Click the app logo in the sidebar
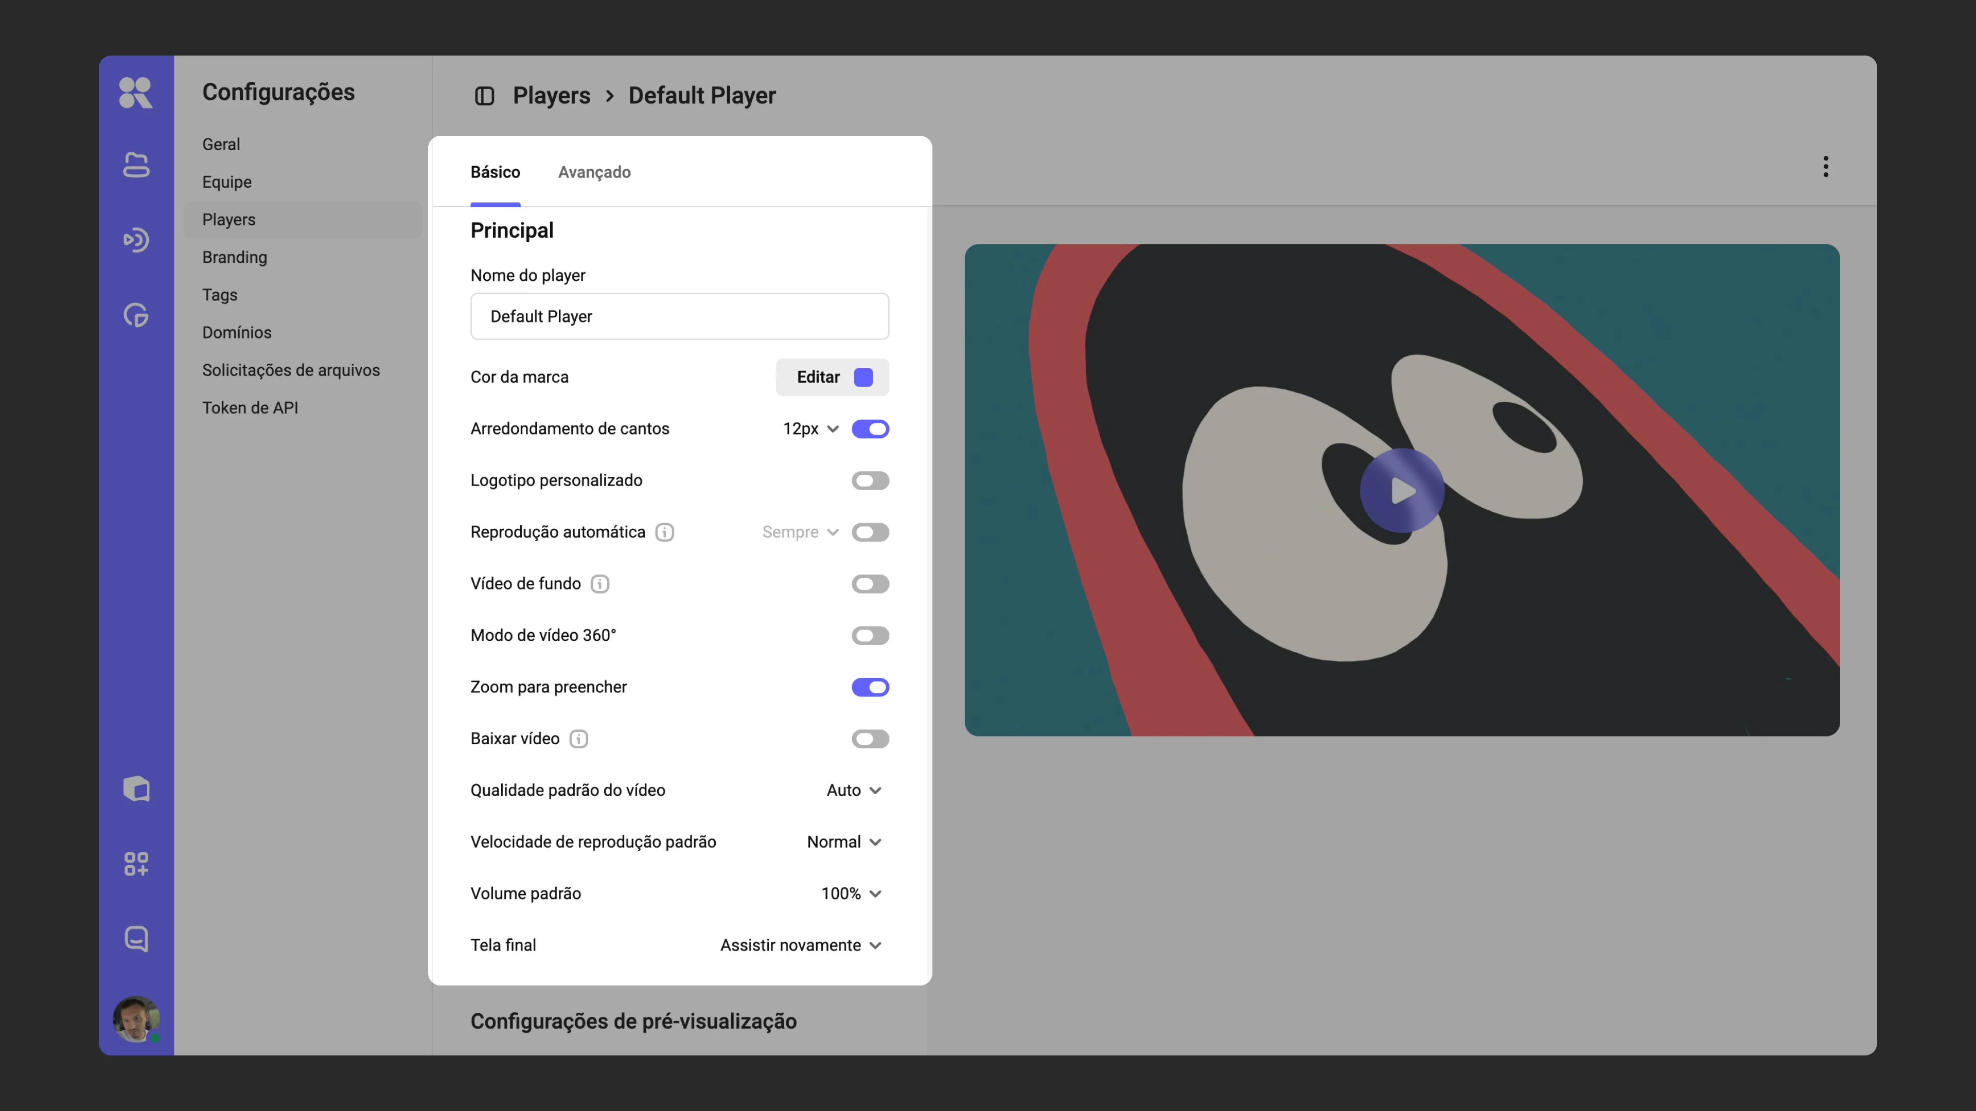The height and width of the screenshot is (1111, 1976). pos(136,93)
